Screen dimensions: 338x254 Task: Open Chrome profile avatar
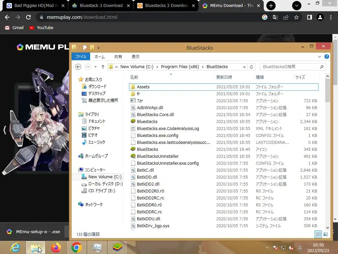tap(320, 17)
